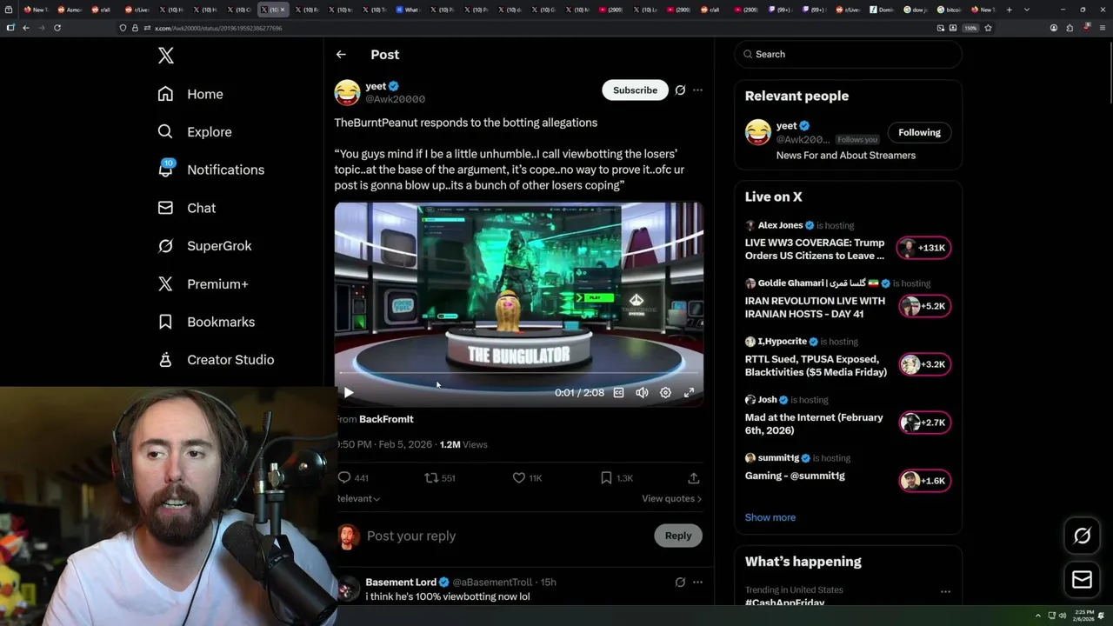Reload the browser page
Screen dimensions: 1113x626
[57, 28]
